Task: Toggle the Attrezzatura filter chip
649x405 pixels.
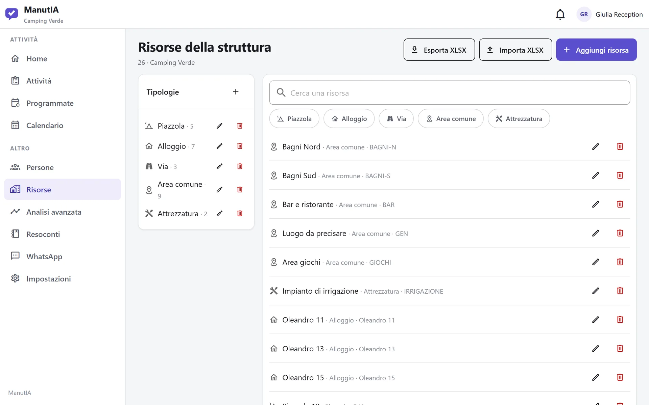Action: click(519, 118)
